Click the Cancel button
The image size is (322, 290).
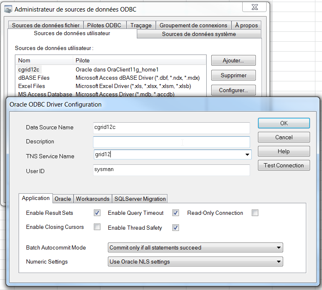click(x=284, y=137)
